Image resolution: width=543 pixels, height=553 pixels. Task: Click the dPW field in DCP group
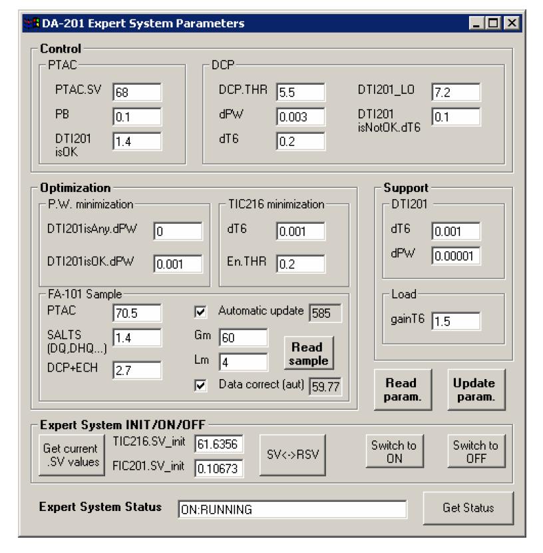301,117
